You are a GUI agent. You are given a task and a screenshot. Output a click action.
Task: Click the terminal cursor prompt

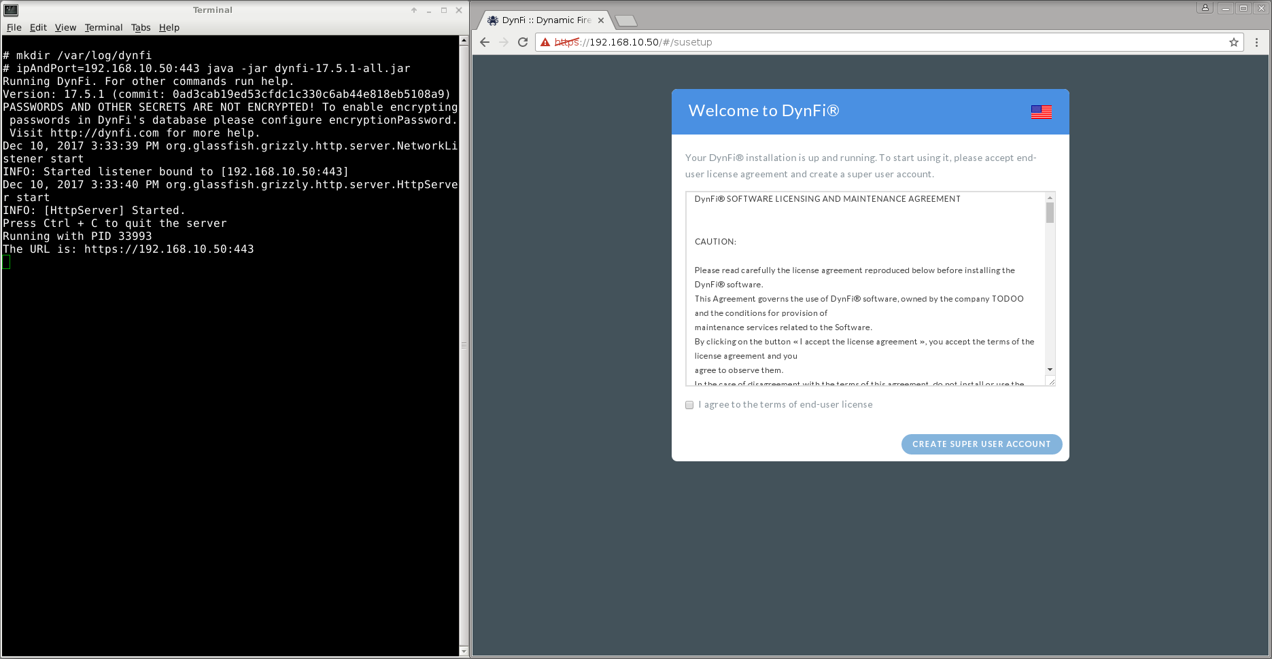6,262
